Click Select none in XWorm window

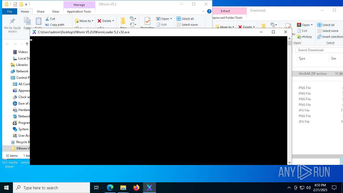click(187, 25)
